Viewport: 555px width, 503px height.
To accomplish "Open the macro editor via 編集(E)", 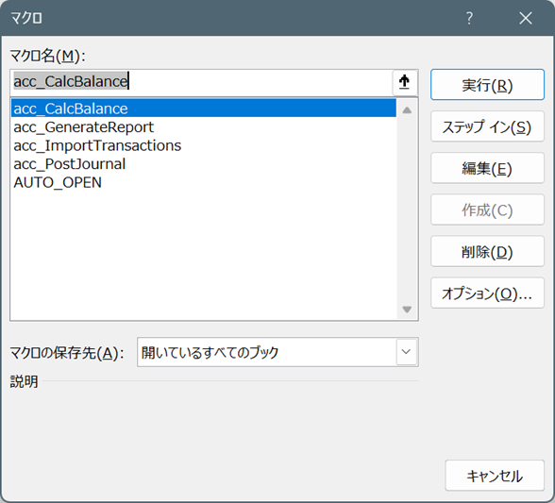I will pos(487,168).
